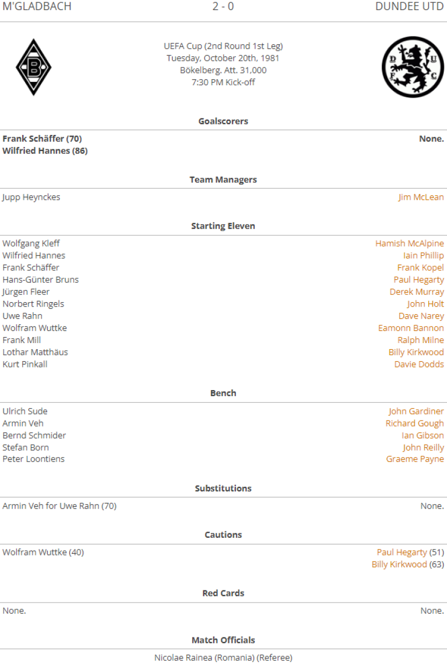447x664 pixels.
Task: Open Derek Murray player link
Action: pyautogui.click(x=417, y=292)
